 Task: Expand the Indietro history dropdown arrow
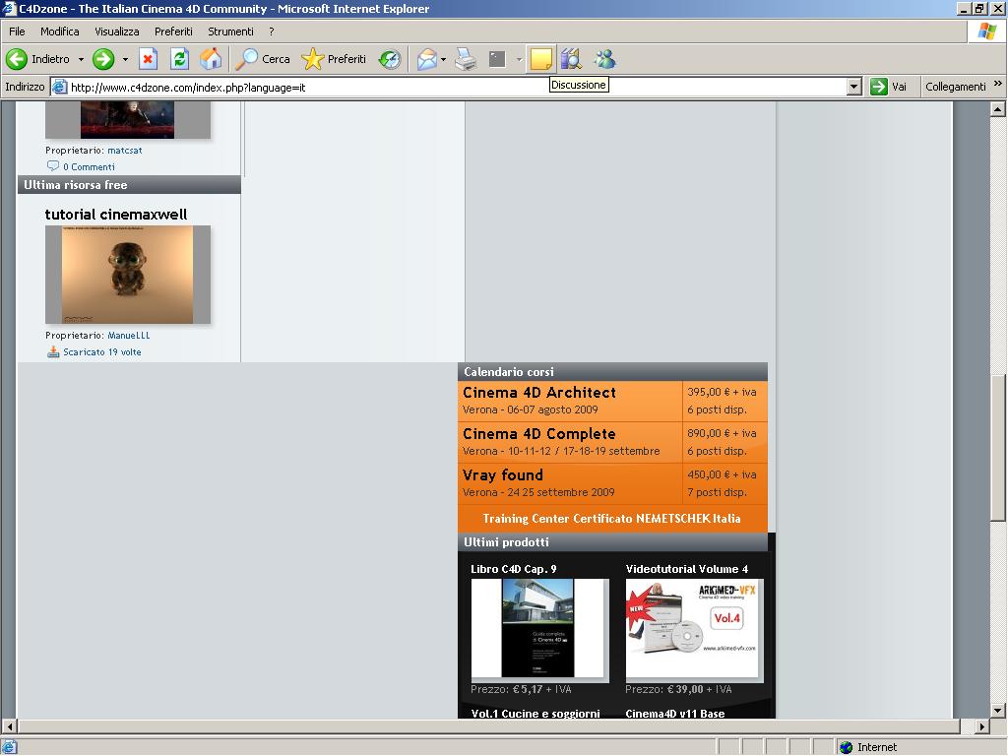coord(81,59)
